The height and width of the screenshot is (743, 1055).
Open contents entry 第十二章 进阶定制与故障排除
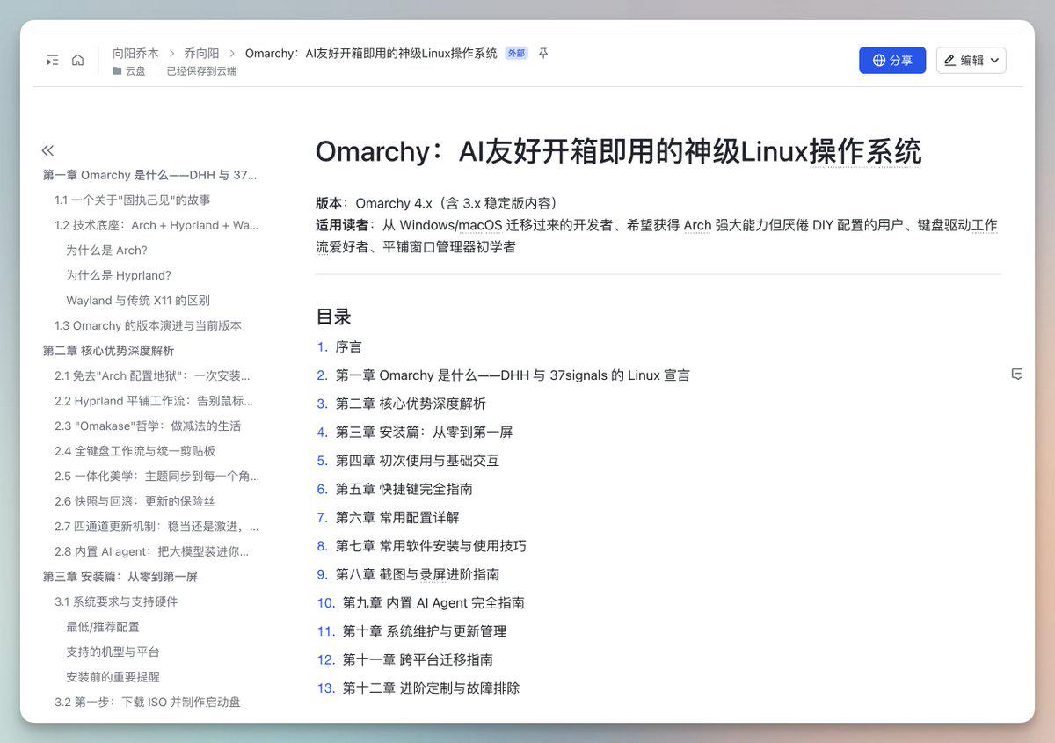coord(431,688)
